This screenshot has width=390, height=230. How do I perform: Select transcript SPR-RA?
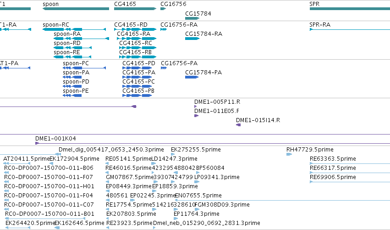point(320,25)
